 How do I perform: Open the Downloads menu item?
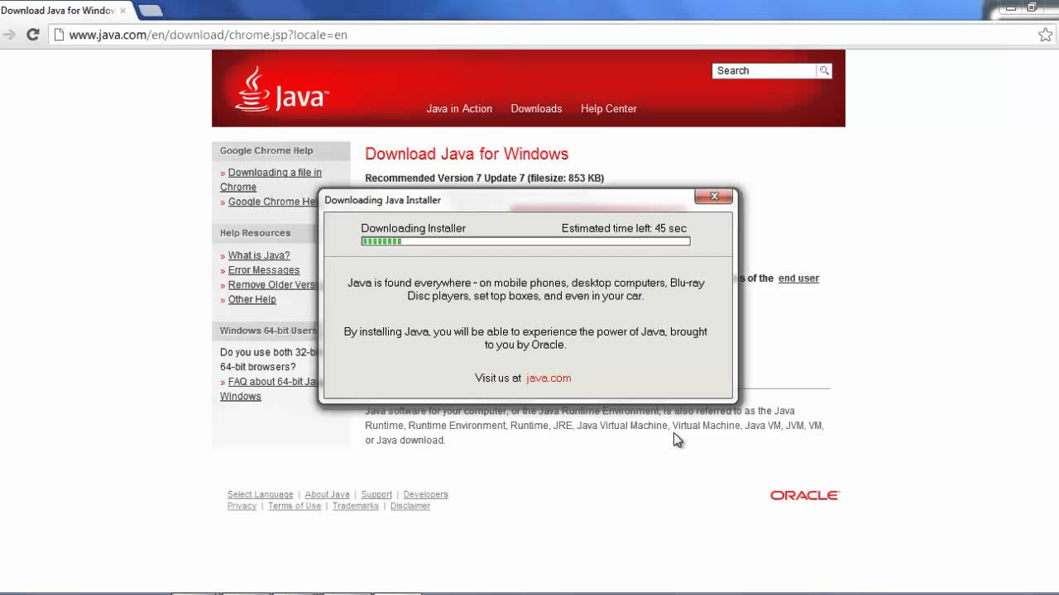click(x=536, y=109)
